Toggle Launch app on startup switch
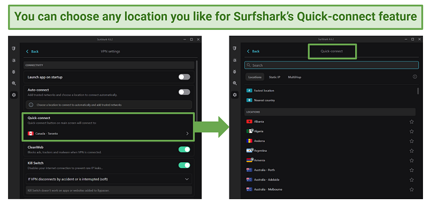Screen dimensions: 431x205 tap(184, 77)
